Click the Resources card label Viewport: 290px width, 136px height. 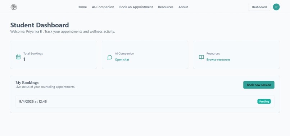point(213,54)
